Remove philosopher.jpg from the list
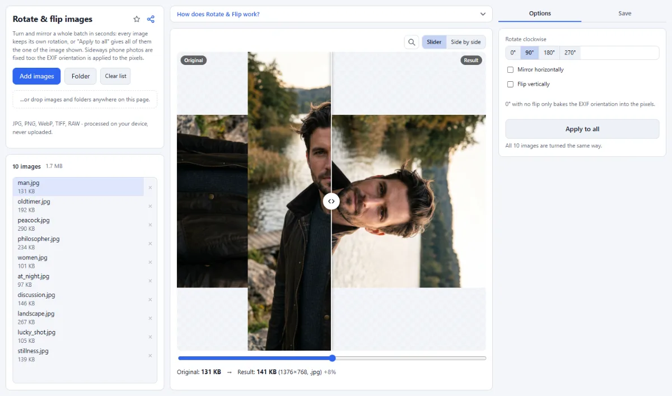The image size is (672, 396). 150,243
